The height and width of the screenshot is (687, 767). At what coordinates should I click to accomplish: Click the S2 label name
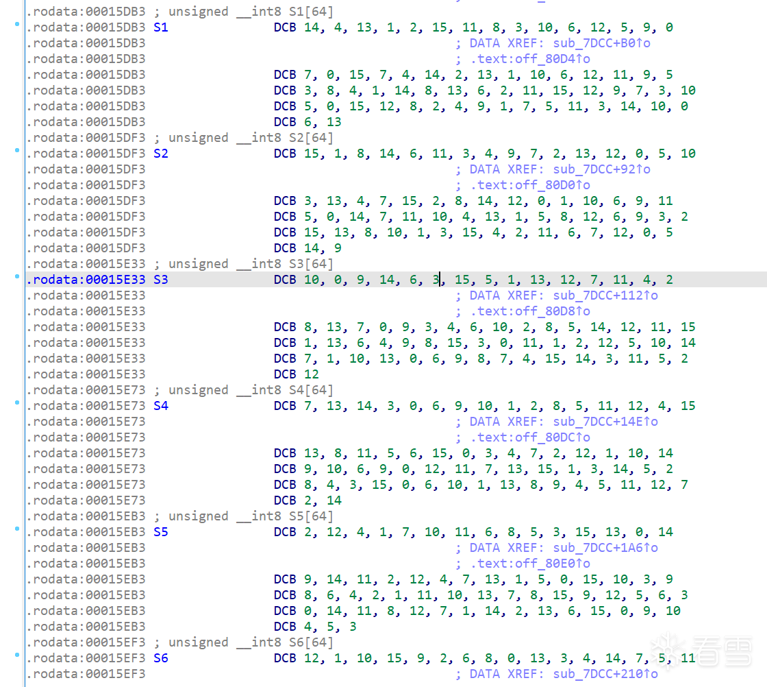[160, 154]
